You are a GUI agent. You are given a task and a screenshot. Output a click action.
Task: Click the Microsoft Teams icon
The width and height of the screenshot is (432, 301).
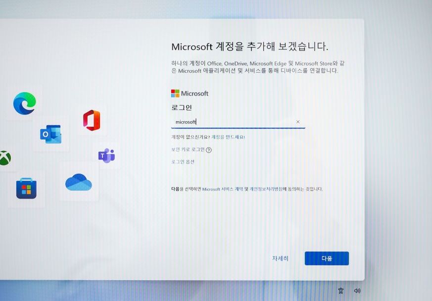tap(106, 155)
